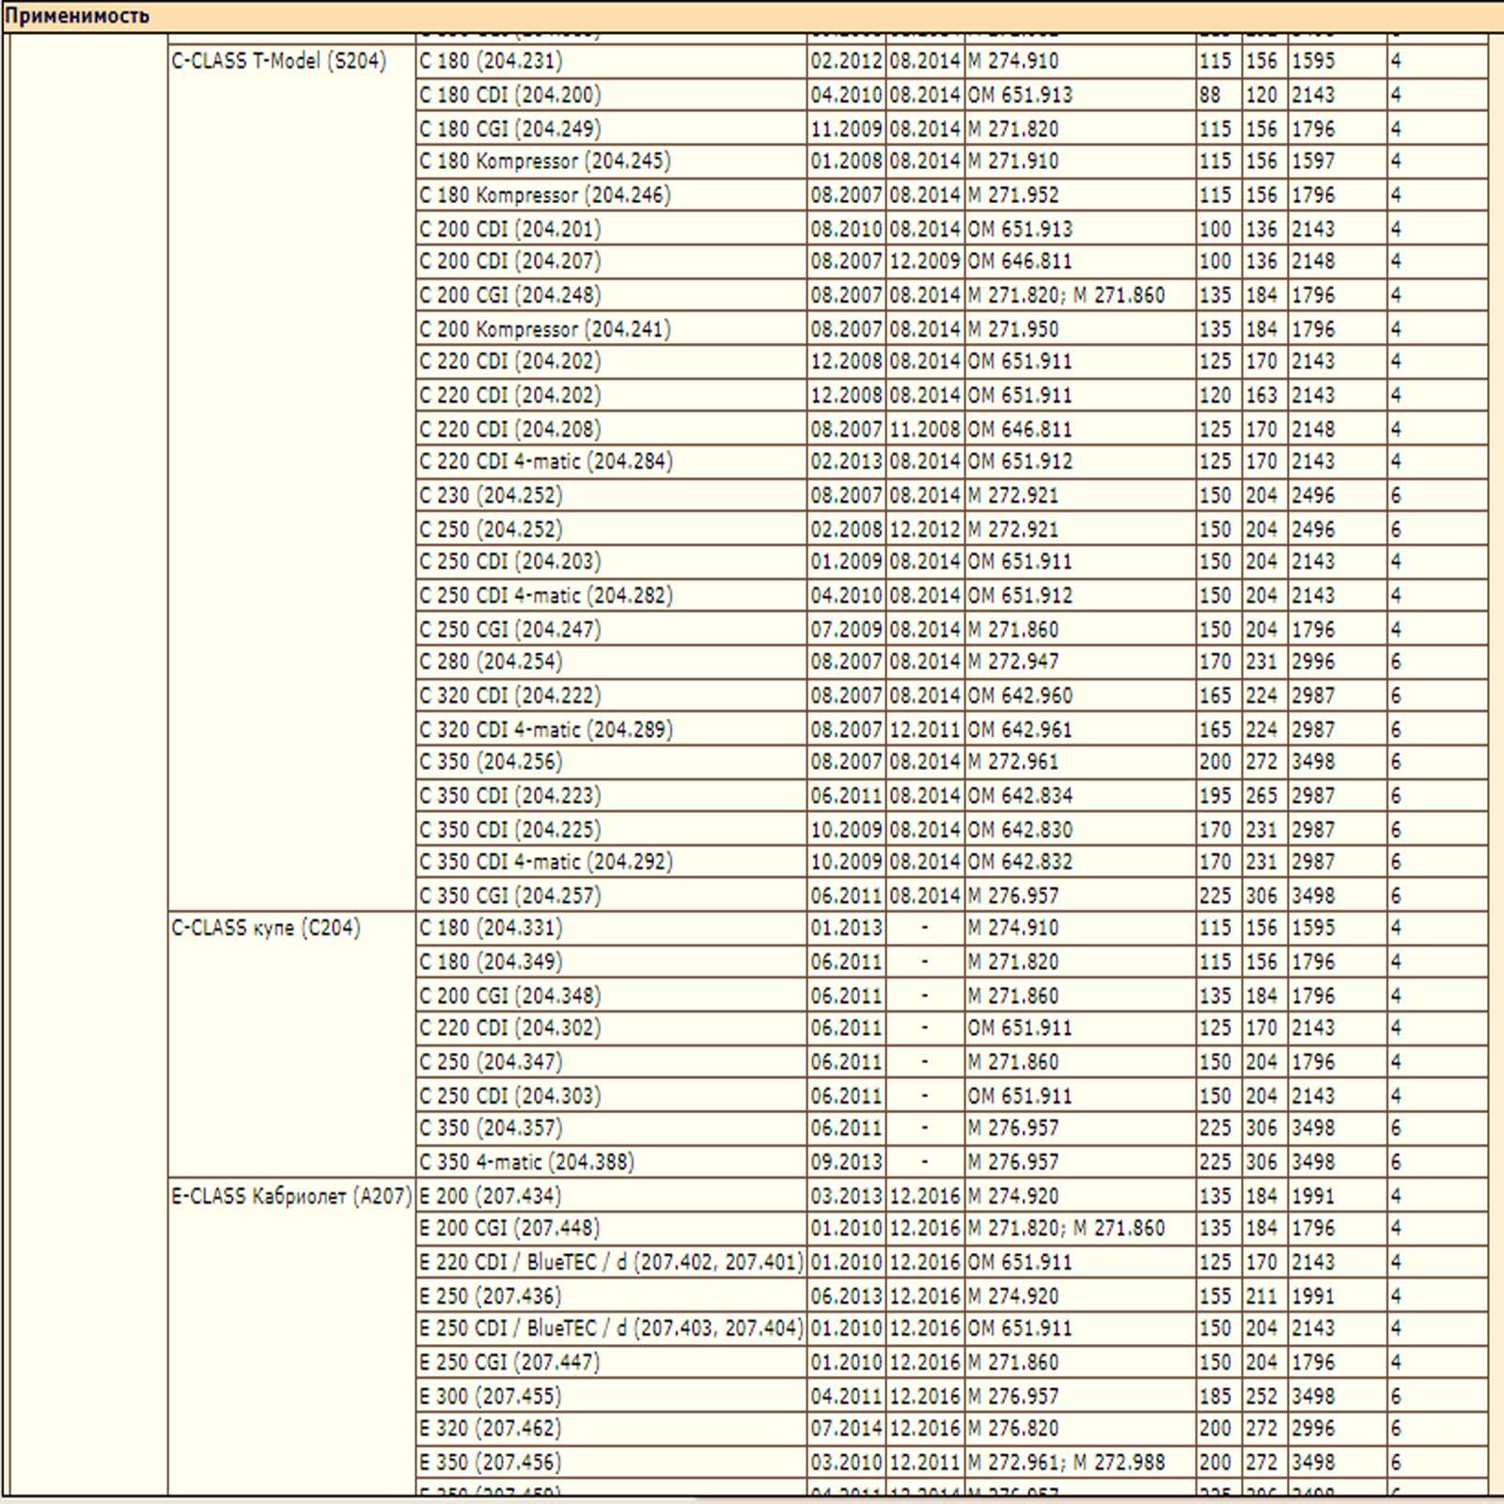Click the C 220 CDI 4-matic (204.284) row

(x=546, y=462)
